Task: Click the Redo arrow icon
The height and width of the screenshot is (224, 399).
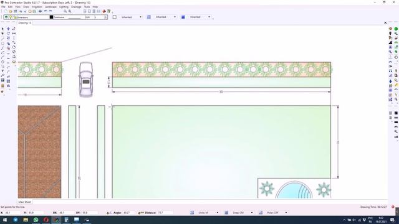Action: pyautogui.click(x=50, y=11)
